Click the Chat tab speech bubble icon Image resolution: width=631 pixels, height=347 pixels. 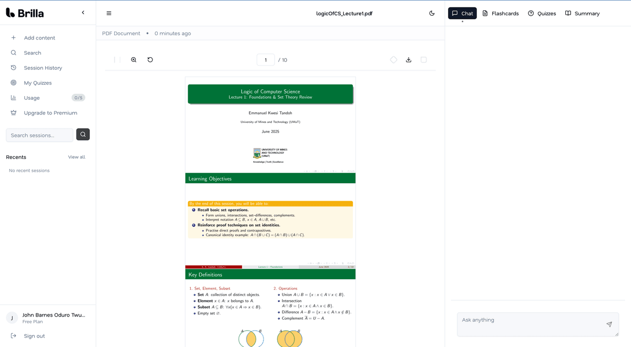(455, 13)
